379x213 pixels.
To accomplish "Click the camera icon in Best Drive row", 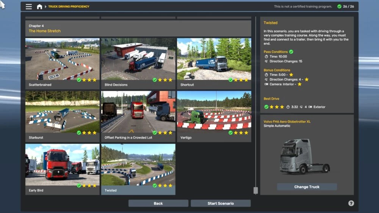I will coord(310,107).
